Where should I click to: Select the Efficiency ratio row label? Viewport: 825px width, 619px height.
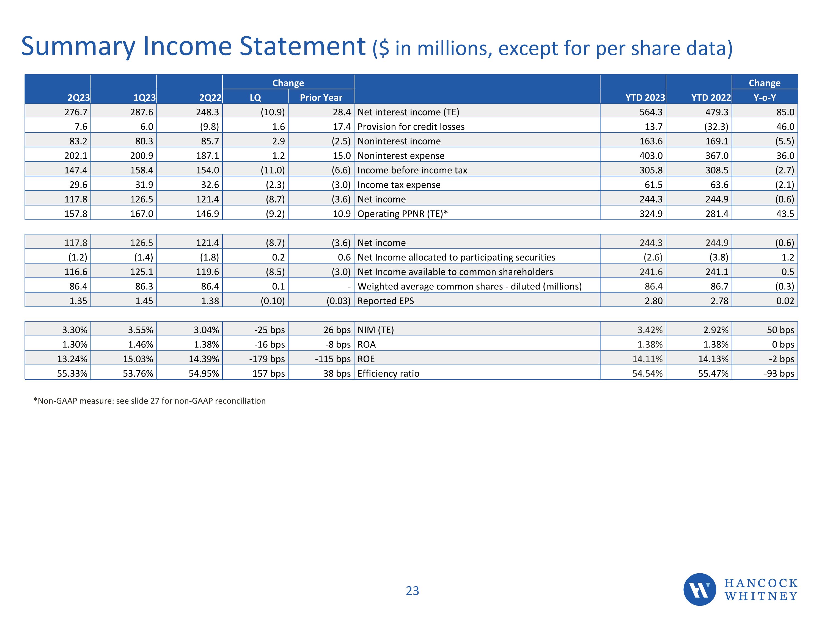coord(388,374)
